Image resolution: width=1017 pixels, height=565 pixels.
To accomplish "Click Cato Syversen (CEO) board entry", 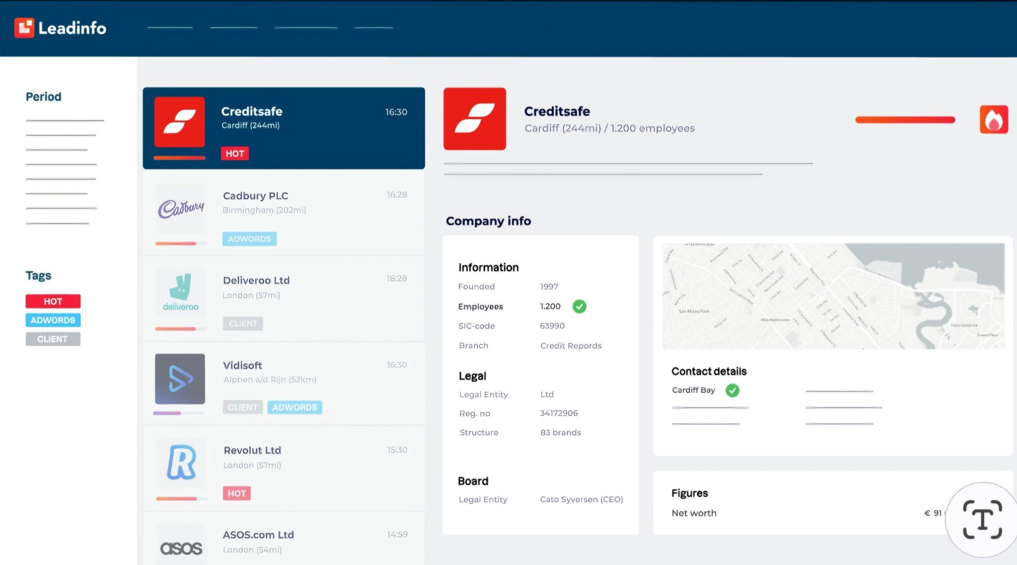I will click(581, 499).
